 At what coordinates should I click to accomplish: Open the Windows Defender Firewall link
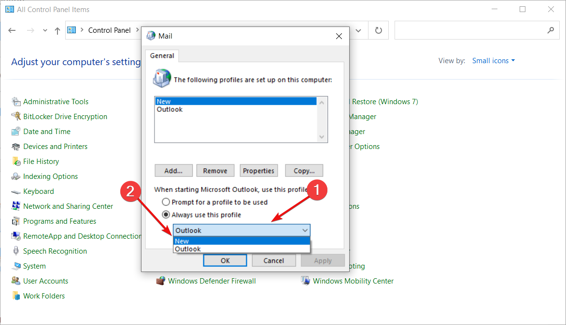coord(212,281)
